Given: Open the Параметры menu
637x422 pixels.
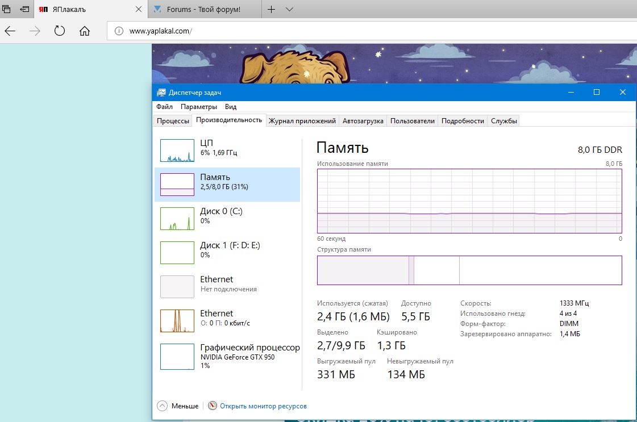Looking at the screenshot, I should click(199, 107).
